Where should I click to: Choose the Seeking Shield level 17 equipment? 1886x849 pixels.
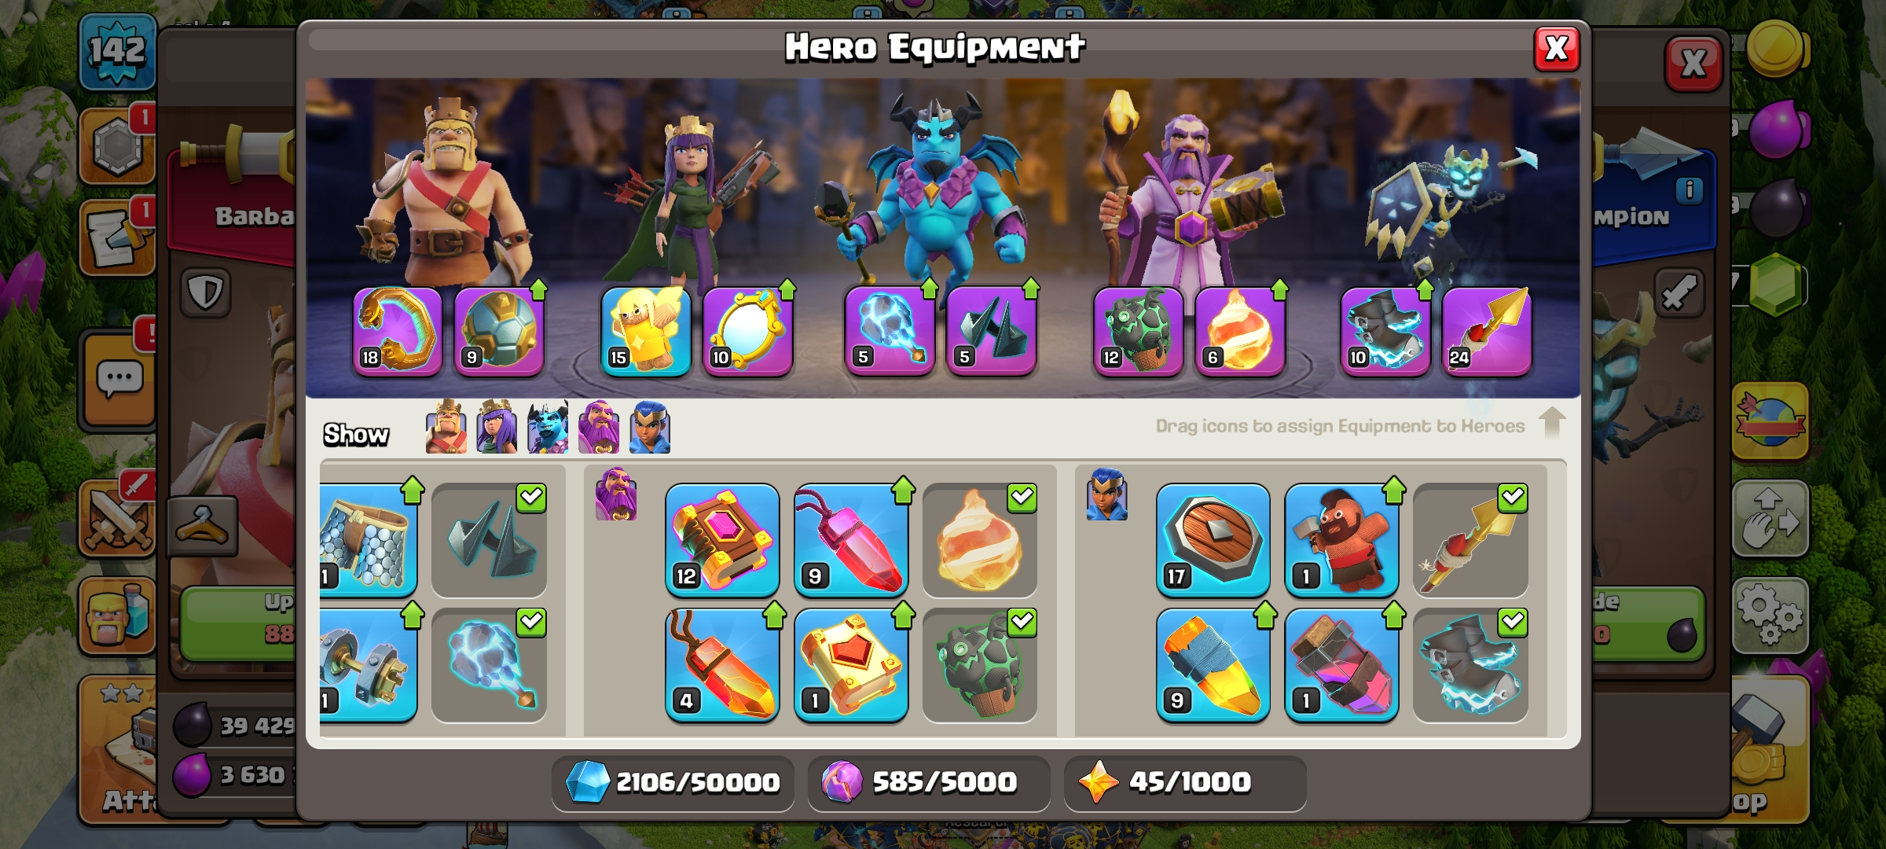pyautogui.click(x=1213, y=540)
